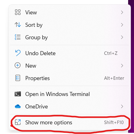This screenshot has width=134, height=134.
Task: Open Properties from the context menu
Action: click(69, 78)
